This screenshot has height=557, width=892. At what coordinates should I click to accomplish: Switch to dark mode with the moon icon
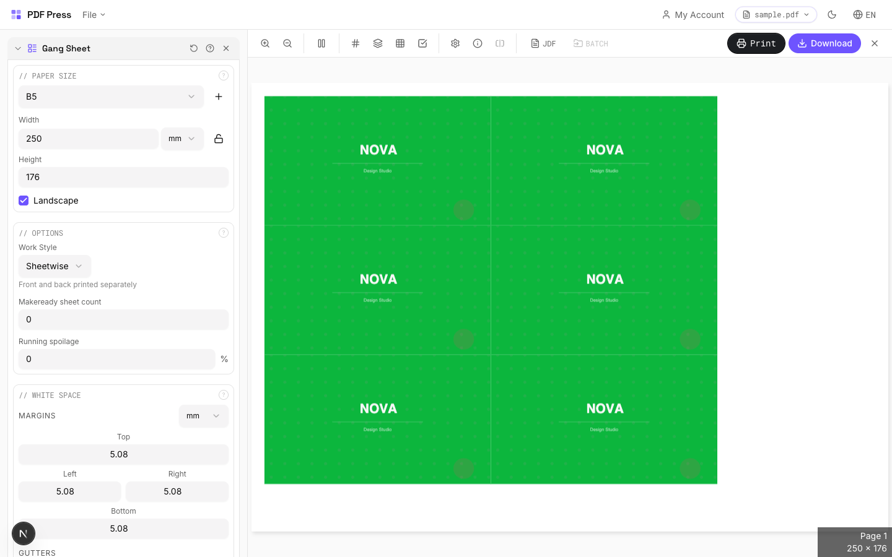click(x=832, y=14)
